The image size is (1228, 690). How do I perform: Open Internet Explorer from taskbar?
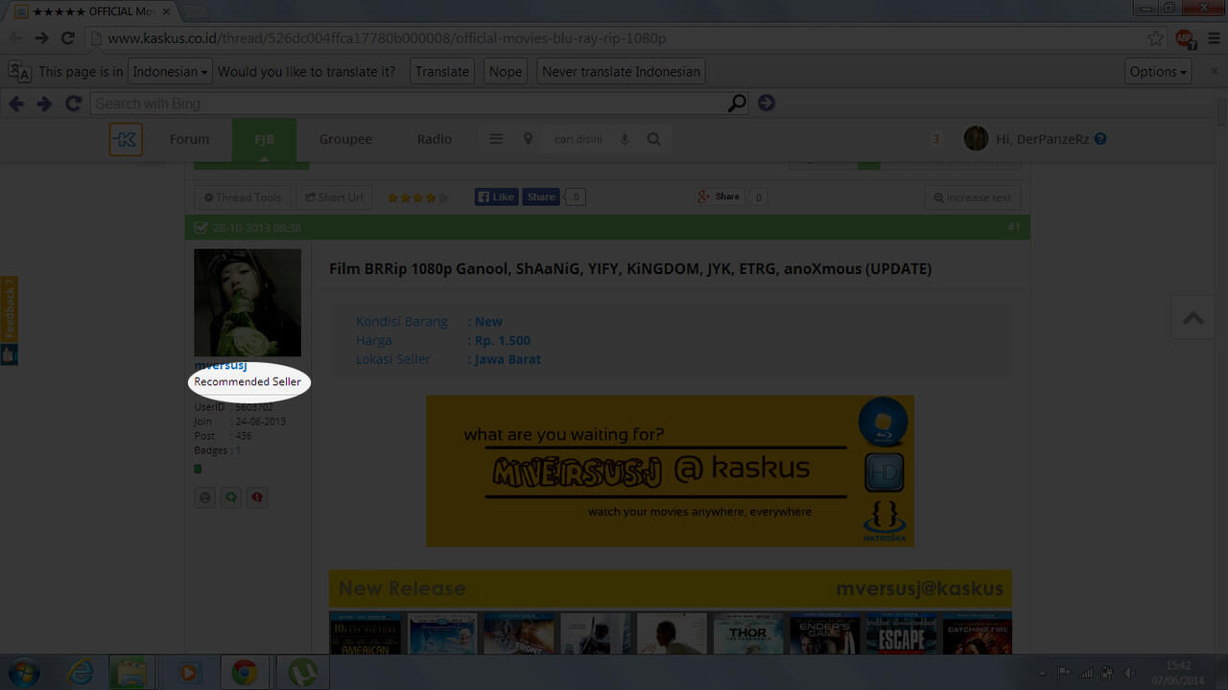point(80,673)
